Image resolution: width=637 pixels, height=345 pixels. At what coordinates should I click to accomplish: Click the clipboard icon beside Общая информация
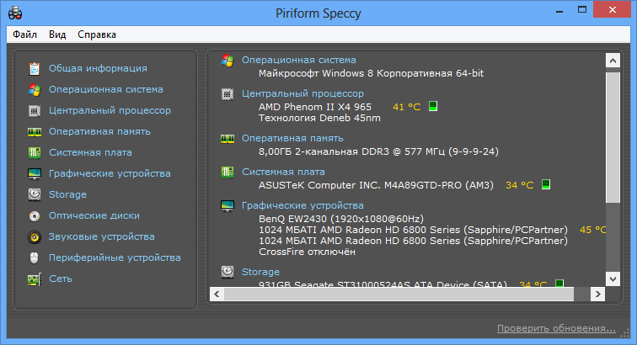(x=35, y=69)
